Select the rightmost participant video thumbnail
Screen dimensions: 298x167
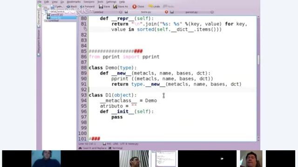point(251,159)
